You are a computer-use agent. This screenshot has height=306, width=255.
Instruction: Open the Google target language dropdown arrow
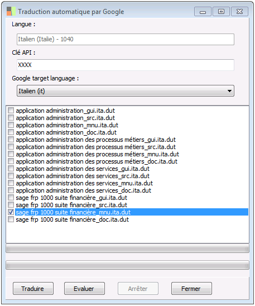[x=229, y=91]
